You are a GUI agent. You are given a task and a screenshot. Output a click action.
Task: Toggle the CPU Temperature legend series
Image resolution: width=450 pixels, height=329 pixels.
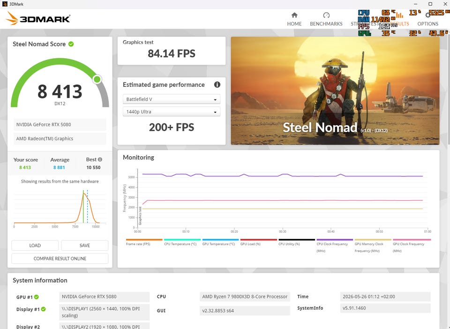tap(180, 244)
